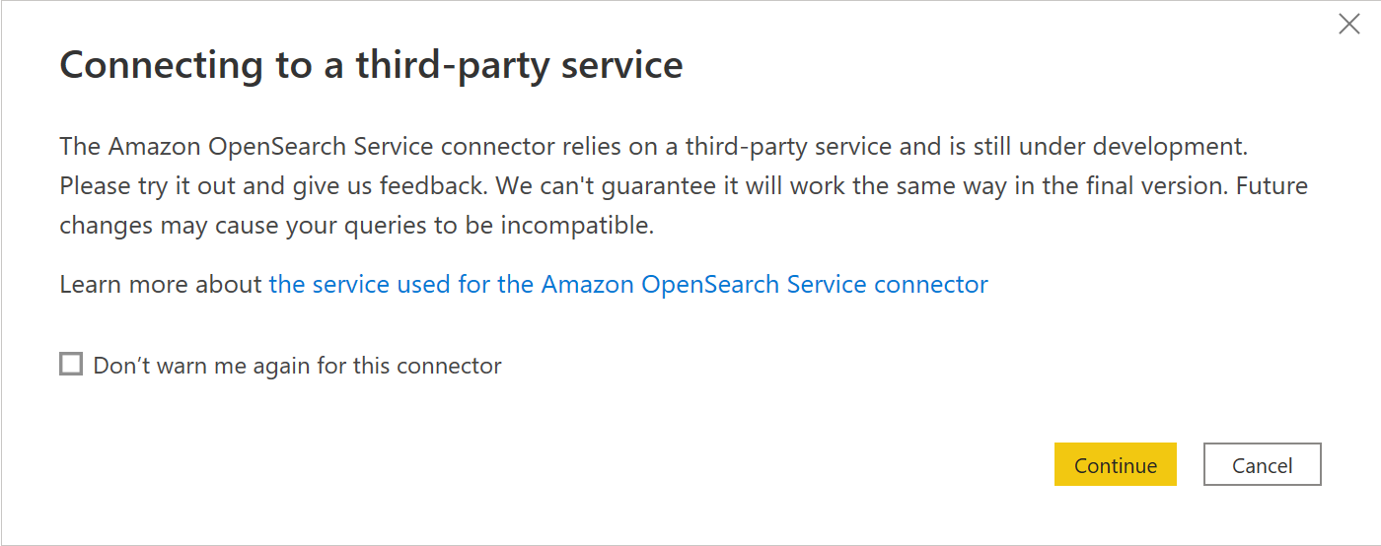Open the Amazon OpenSearch Service connector link
1381x546 pixels.
pos(628,285)
